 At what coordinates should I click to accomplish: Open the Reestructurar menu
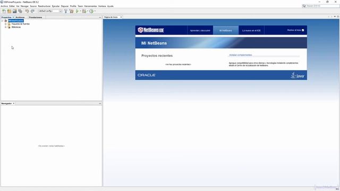pos(44,6)
